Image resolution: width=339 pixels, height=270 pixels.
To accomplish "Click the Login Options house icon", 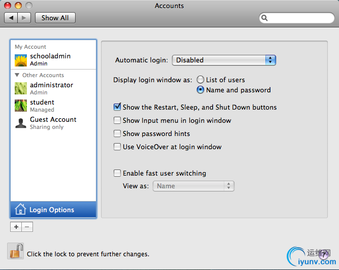I will tap(20, 209).
